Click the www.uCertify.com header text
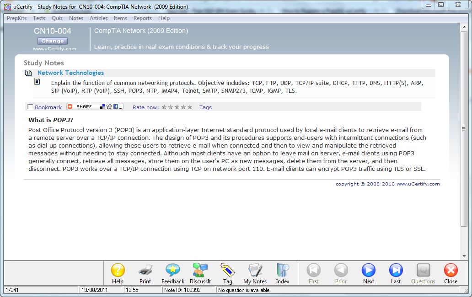472x297 pixels. (54, 49)
